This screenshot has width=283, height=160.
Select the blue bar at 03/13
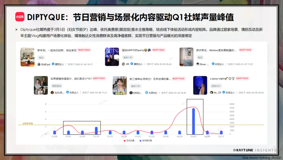[221, 132]
